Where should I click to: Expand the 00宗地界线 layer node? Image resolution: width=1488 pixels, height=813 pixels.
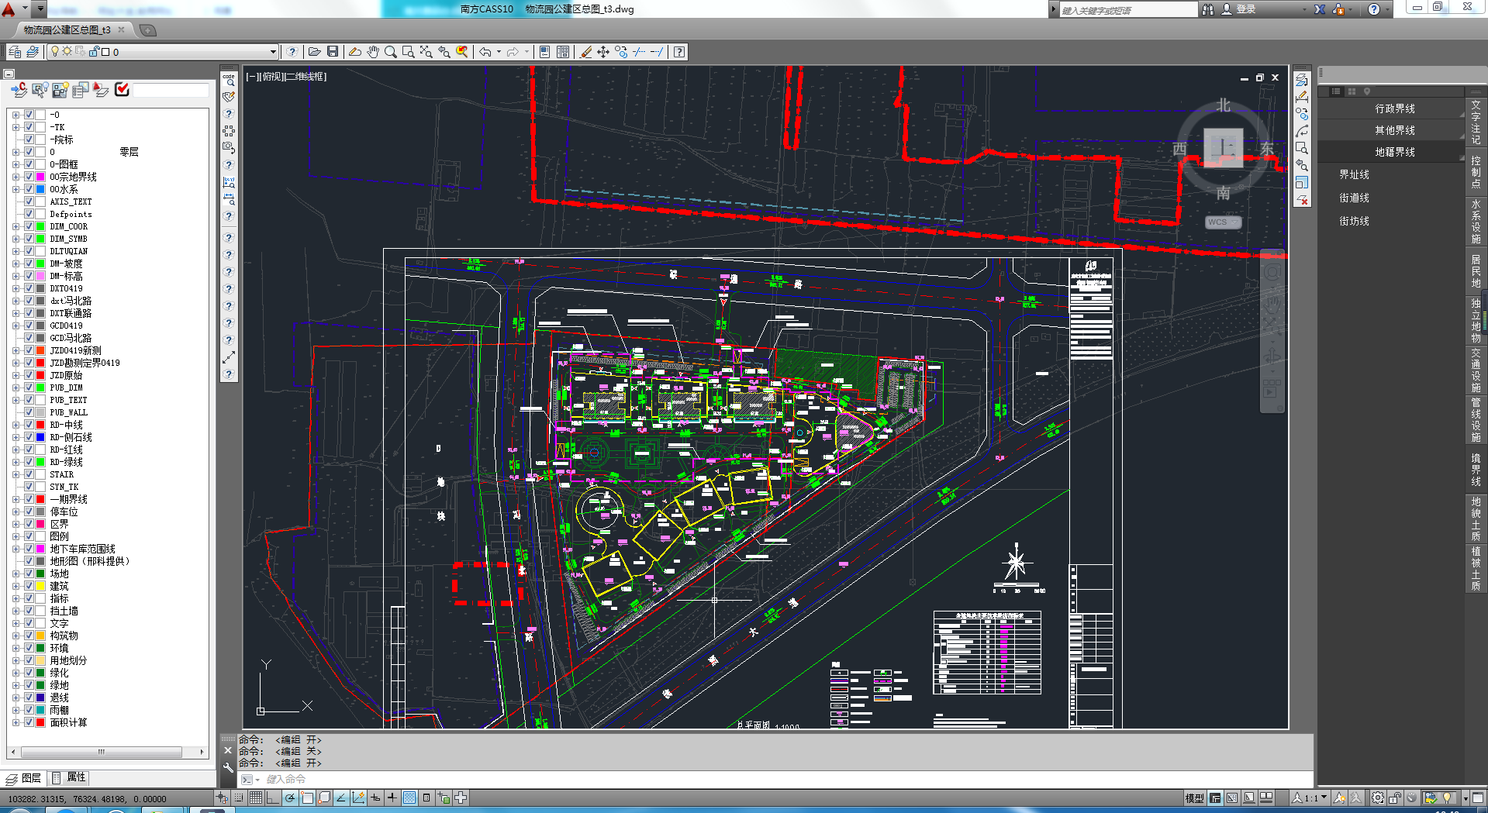tap(16, 177)
